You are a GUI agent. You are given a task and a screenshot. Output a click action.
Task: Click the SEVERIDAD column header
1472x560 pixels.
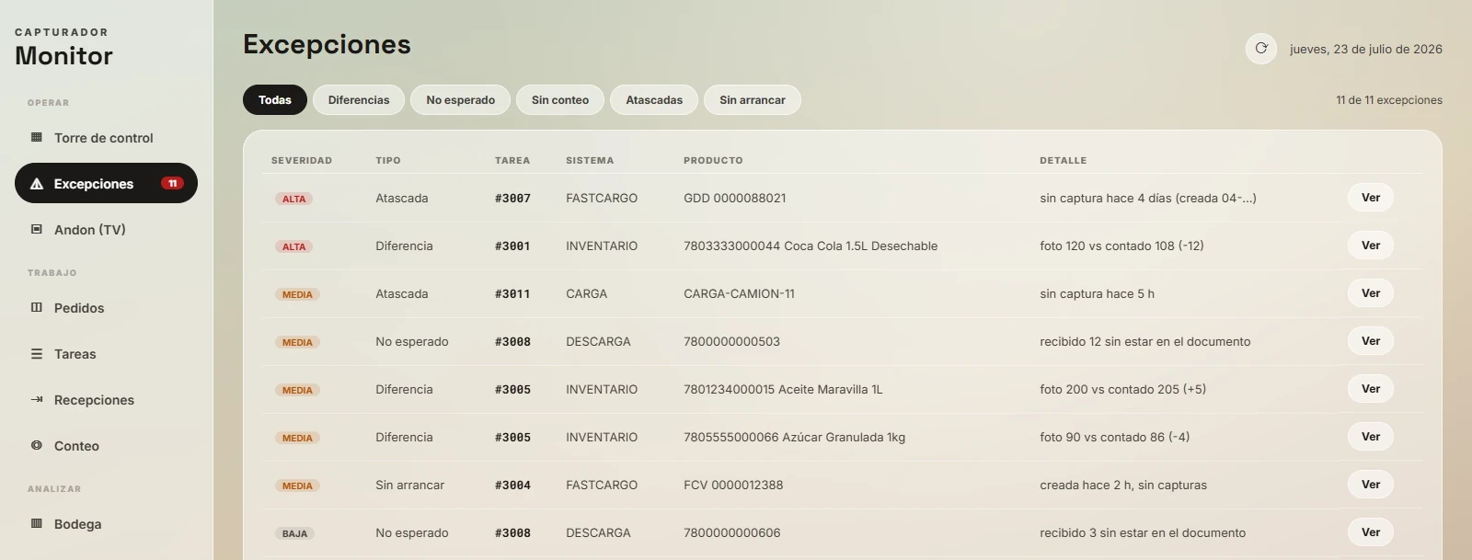point(302,160)
